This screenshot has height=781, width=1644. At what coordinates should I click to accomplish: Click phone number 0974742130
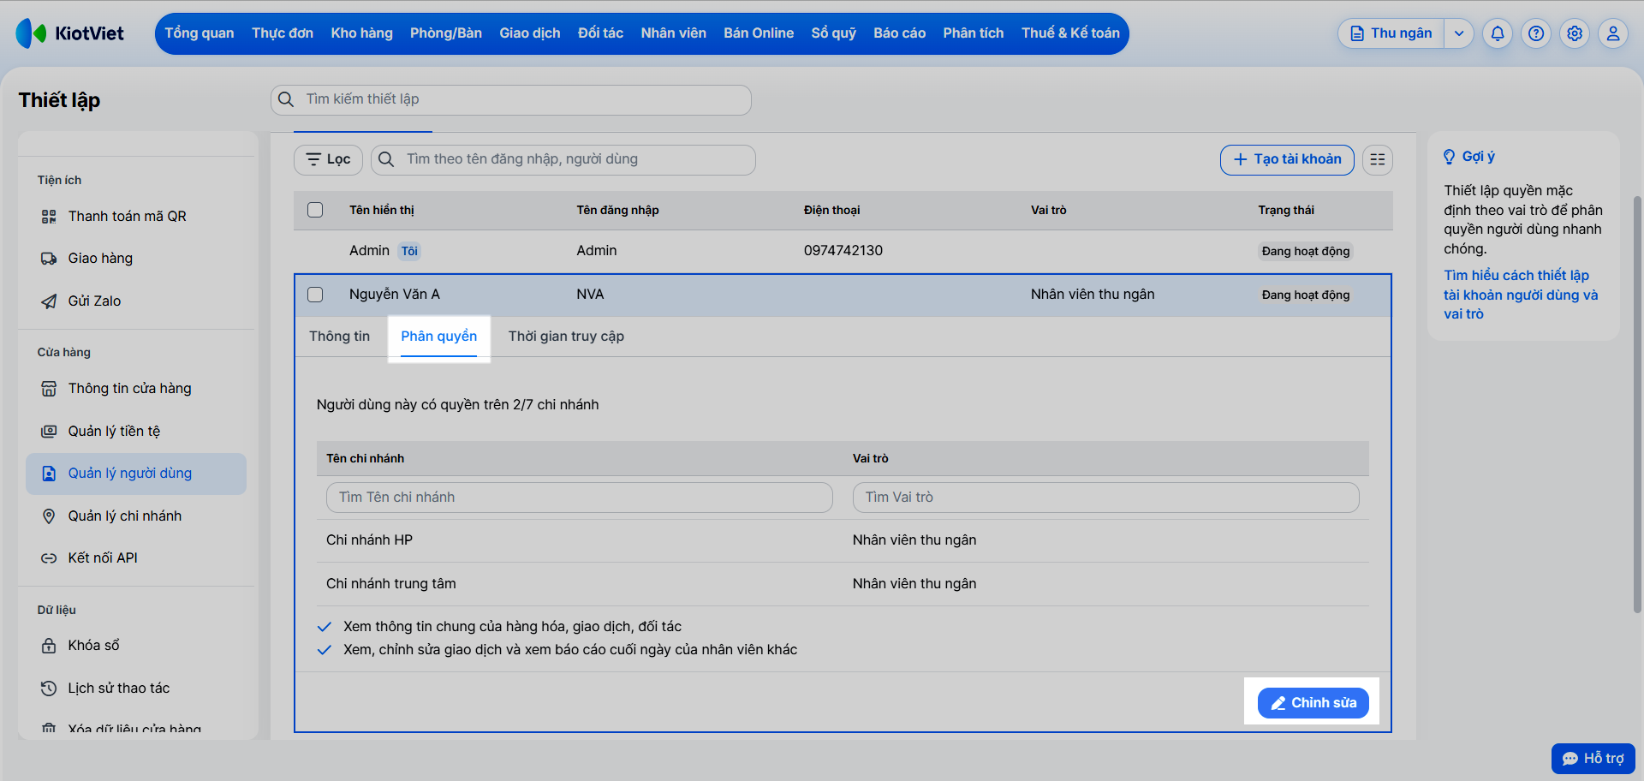pos(843,251)
